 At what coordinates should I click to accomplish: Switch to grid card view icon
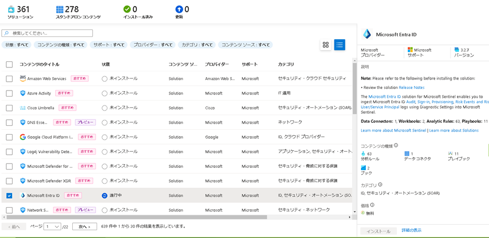(326, 45)
